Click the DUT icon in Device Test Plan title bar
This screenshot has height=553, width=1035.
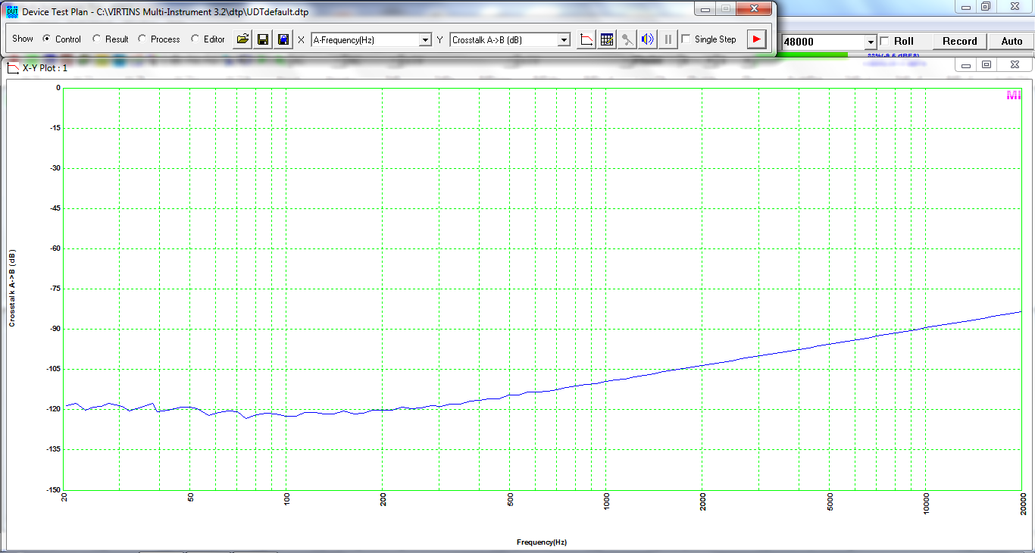point(12,12)
